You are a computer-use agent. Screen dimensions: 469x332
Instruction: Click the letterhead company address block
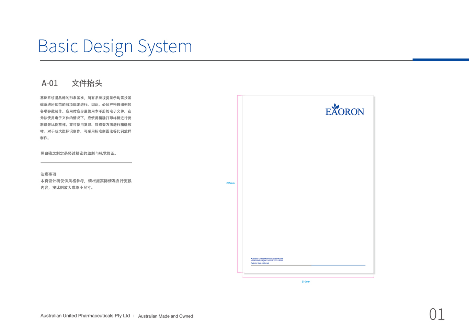(x=267, y=261)
